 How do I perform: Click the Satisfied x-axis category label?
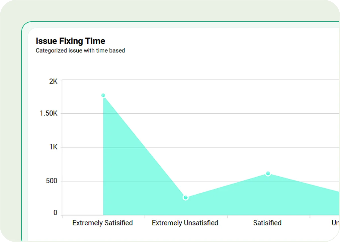pyautogui.click(x=267, y=223)
